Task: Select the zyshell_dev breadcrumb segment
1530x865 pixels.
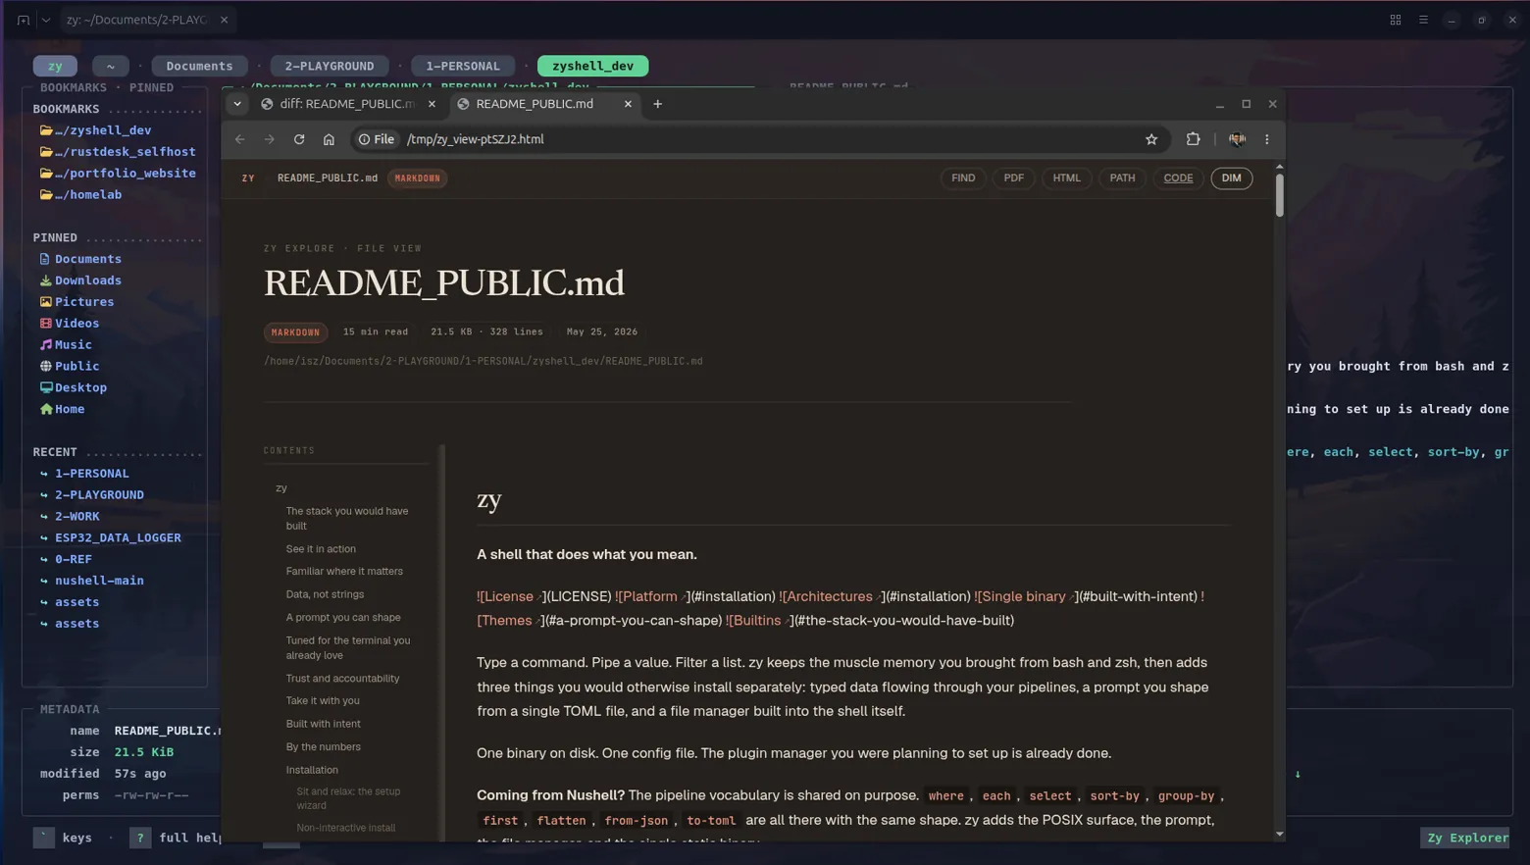Action: [592, 66]
